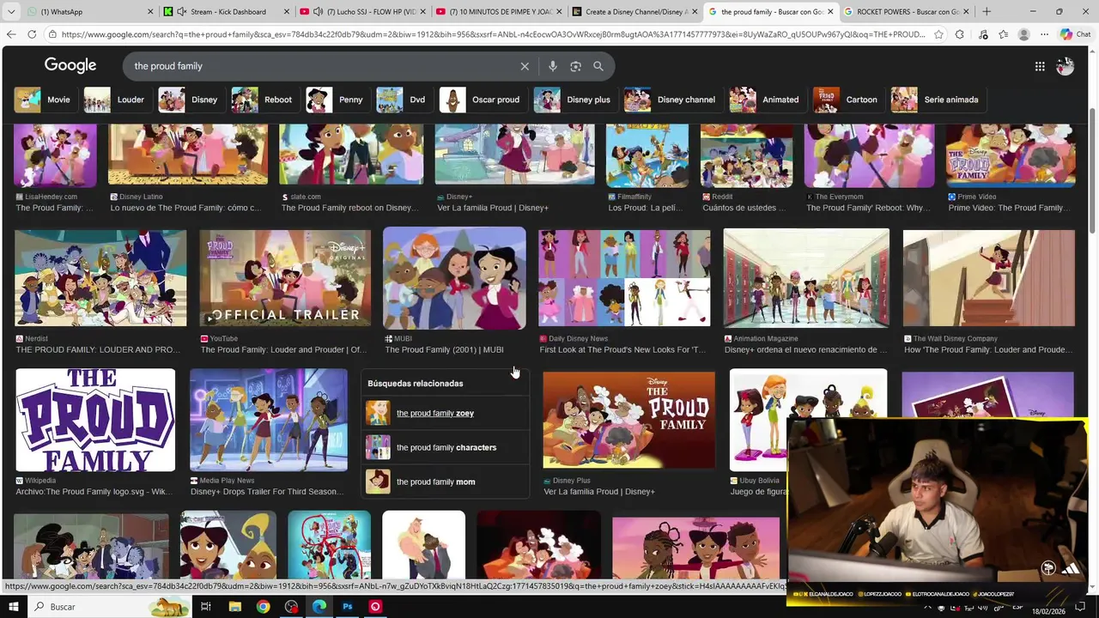Open the Daily Disney News new looks image
The width and height of the screenshot is (1099, 618).
[x=624, y=278]
